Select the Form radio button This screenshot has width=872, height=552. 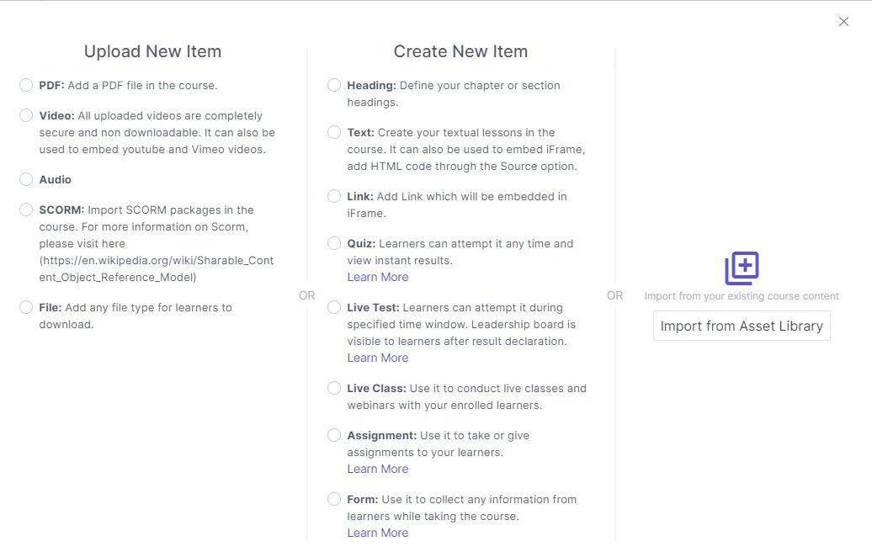pyautogui.click(x=334, y=499)
